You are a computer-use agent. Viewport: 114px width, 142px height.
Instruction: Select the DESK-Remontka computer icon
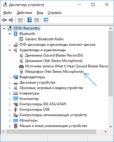point(10,28)
